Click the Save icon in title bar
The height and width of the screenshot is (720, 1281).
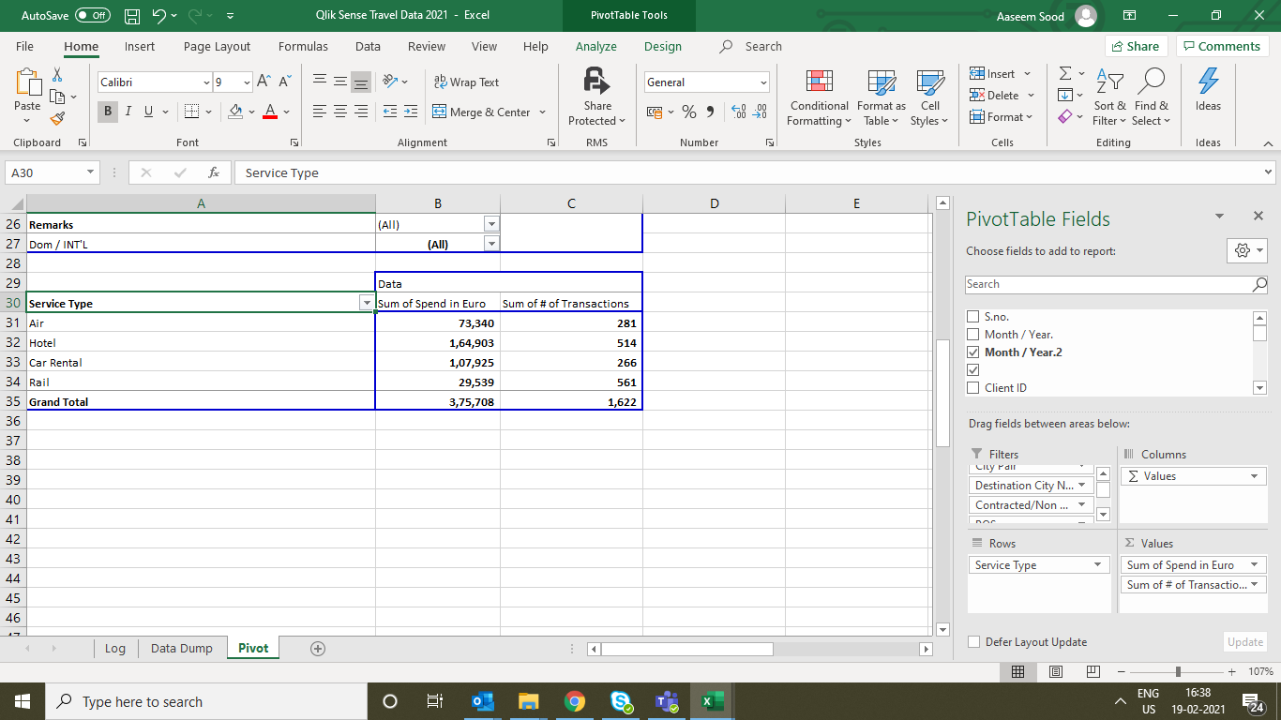pyautogui.click(x=132, y=15)
